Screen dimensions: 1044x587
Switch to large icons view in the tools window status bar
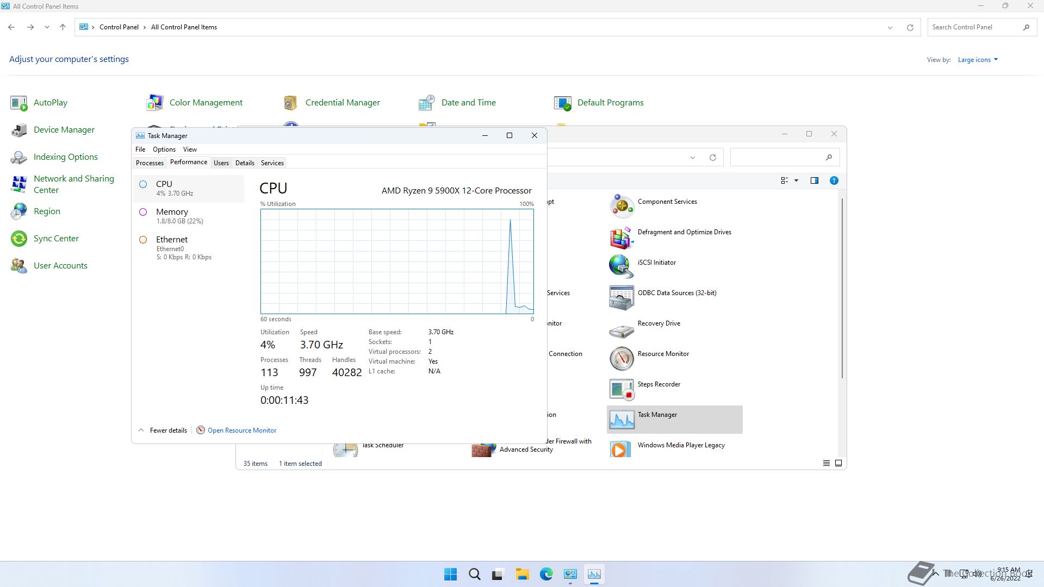pyautogui.click(x=838, y=463)
